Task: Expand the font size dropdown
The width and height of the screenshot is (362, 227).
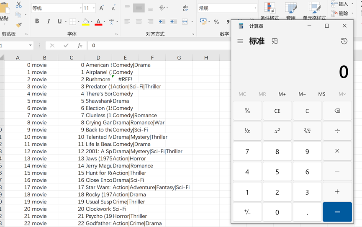Action: click(x=94, y=8)
